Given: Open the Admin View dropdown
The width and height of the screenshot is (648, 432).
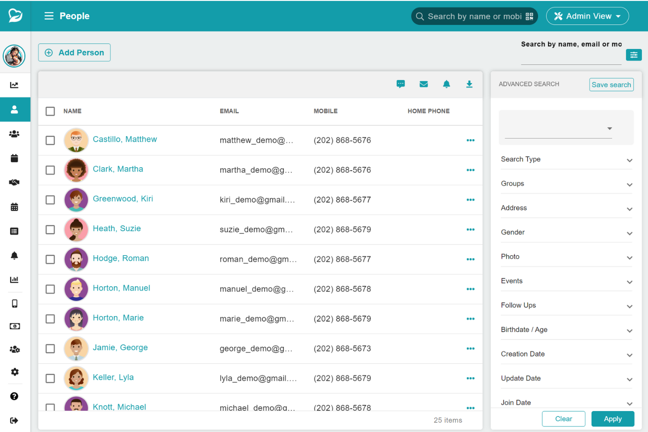Looking at the screenshot, I should (x=587, y=16).
